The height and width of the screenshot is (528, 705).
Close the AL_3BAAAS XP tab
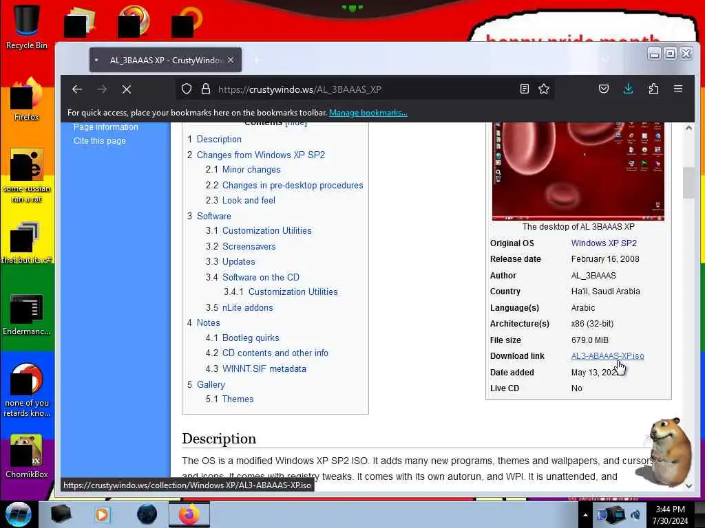pos(231,60)
